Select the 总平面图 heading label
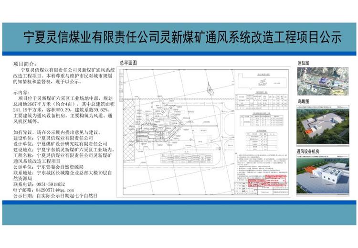The width and height of the screenshot is (358, 248). (x=128, y=63)
